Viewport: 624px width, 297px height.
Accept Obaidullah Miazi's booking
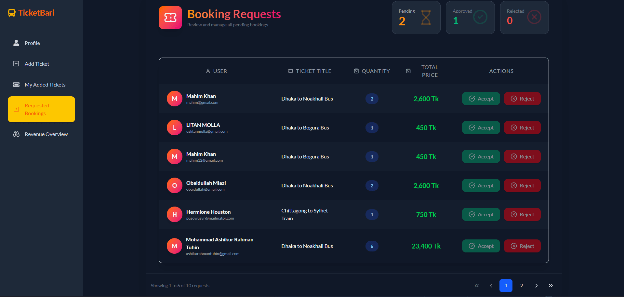481,185
